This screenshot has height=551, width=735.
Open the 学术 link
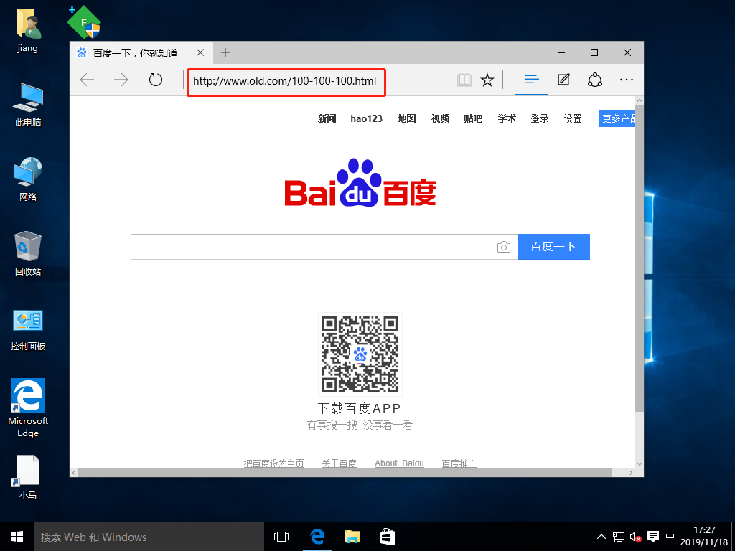click(x=507, y=119)
